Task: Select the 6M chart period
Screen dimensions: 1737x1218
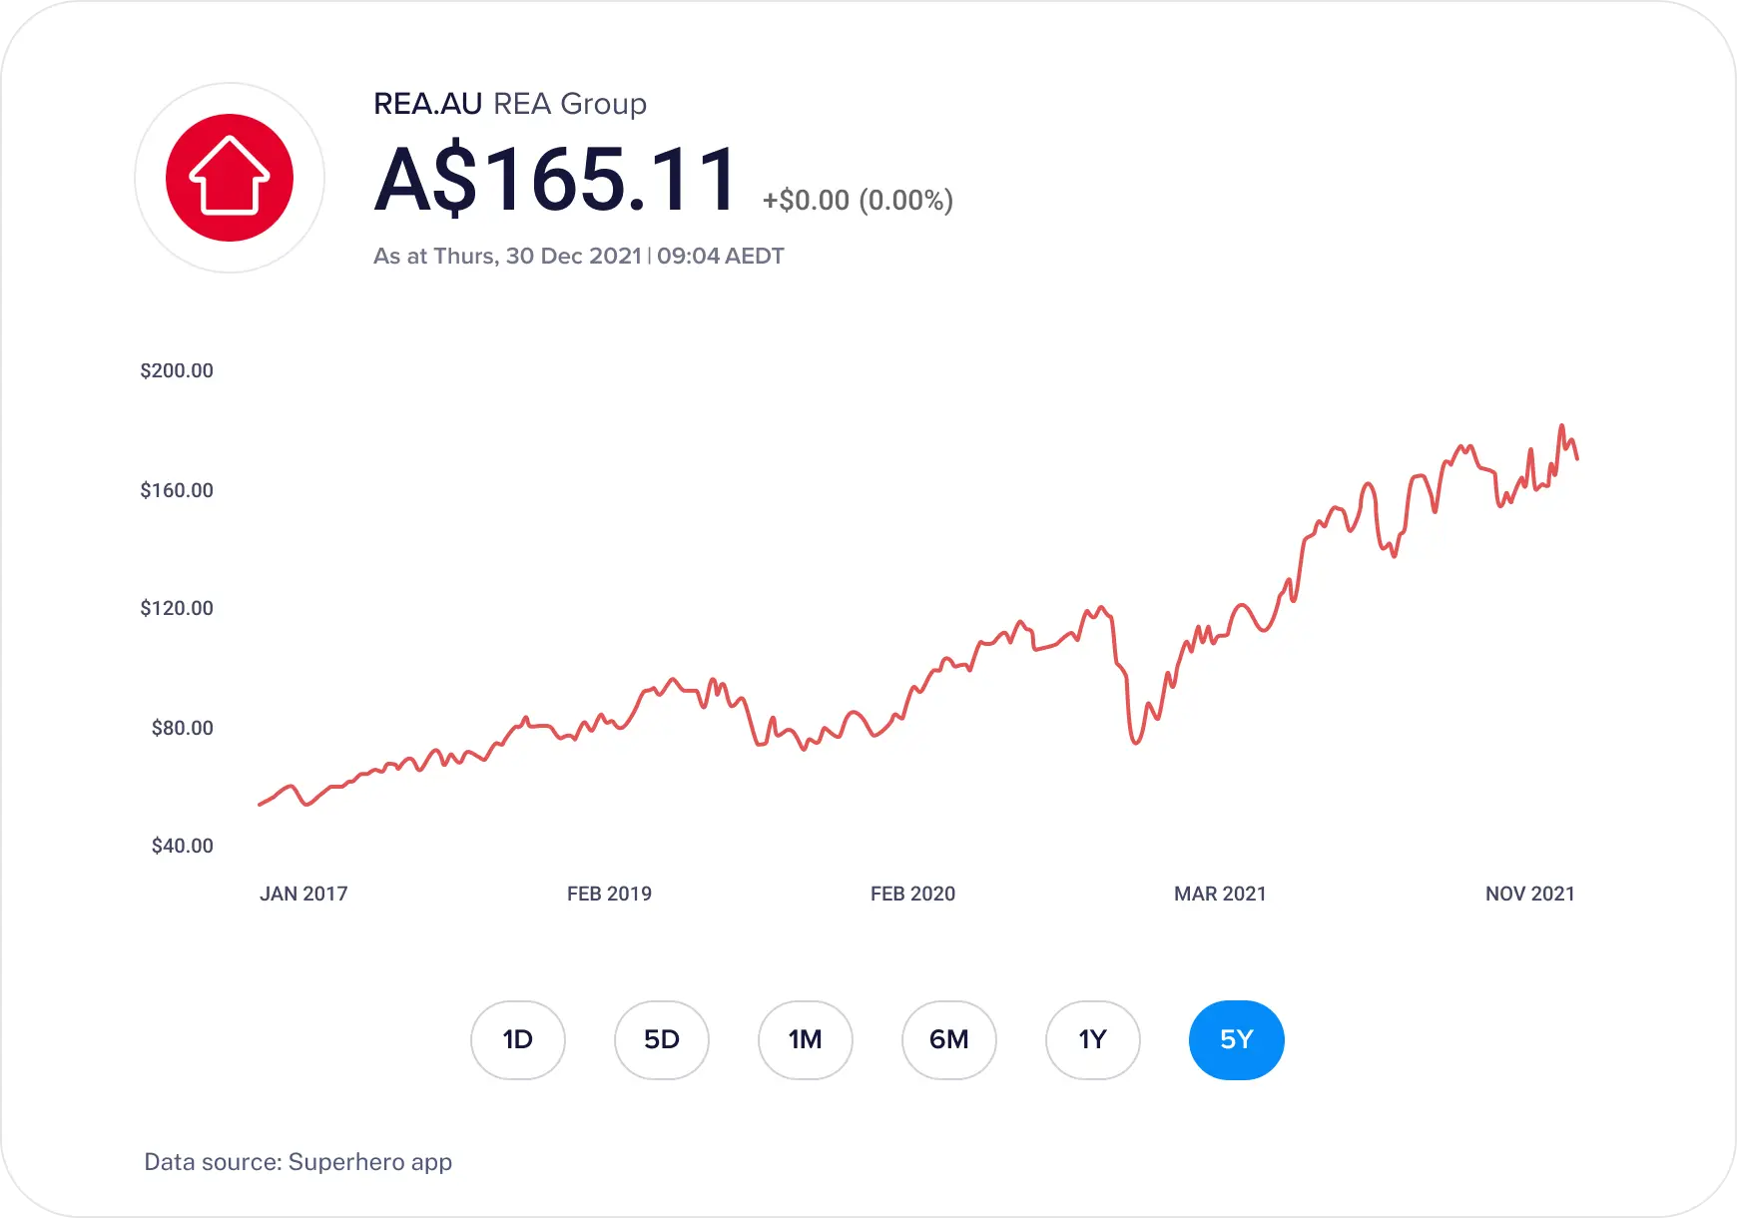Action: click(x=949, y=1040)
